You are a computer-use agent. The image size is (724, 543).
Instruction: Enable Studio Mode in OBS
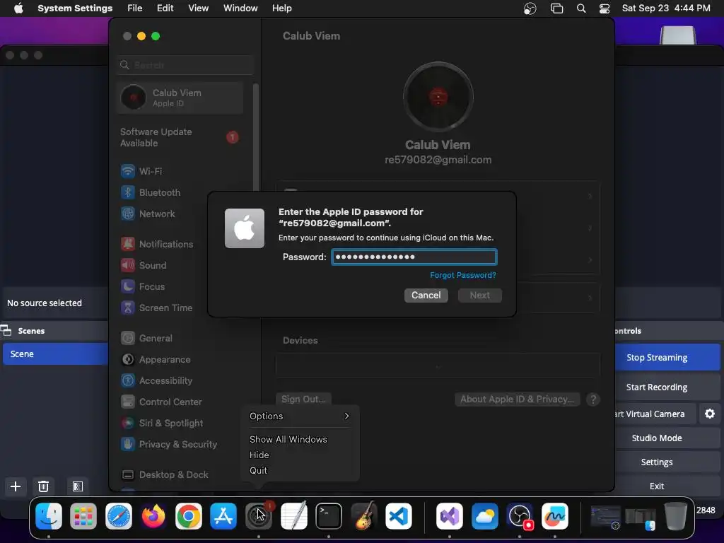click(667, 438)
